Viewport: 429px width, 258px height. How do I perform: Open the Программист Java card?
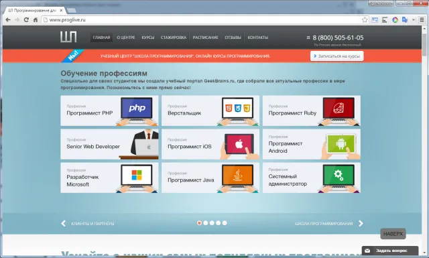coord(210,178)
